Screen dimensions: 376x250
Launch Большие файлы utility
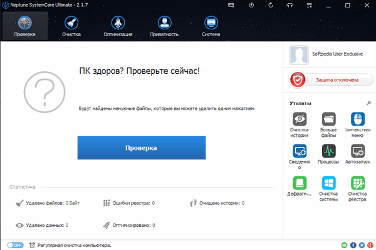[328, 125]
